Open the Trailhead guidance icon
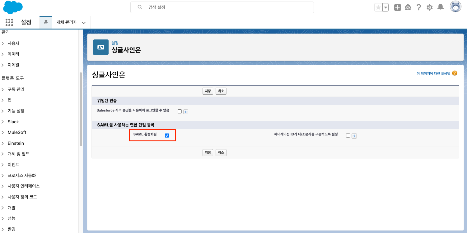Image resolution: width=467 pixels, height=233 pixels. point(408,7)
